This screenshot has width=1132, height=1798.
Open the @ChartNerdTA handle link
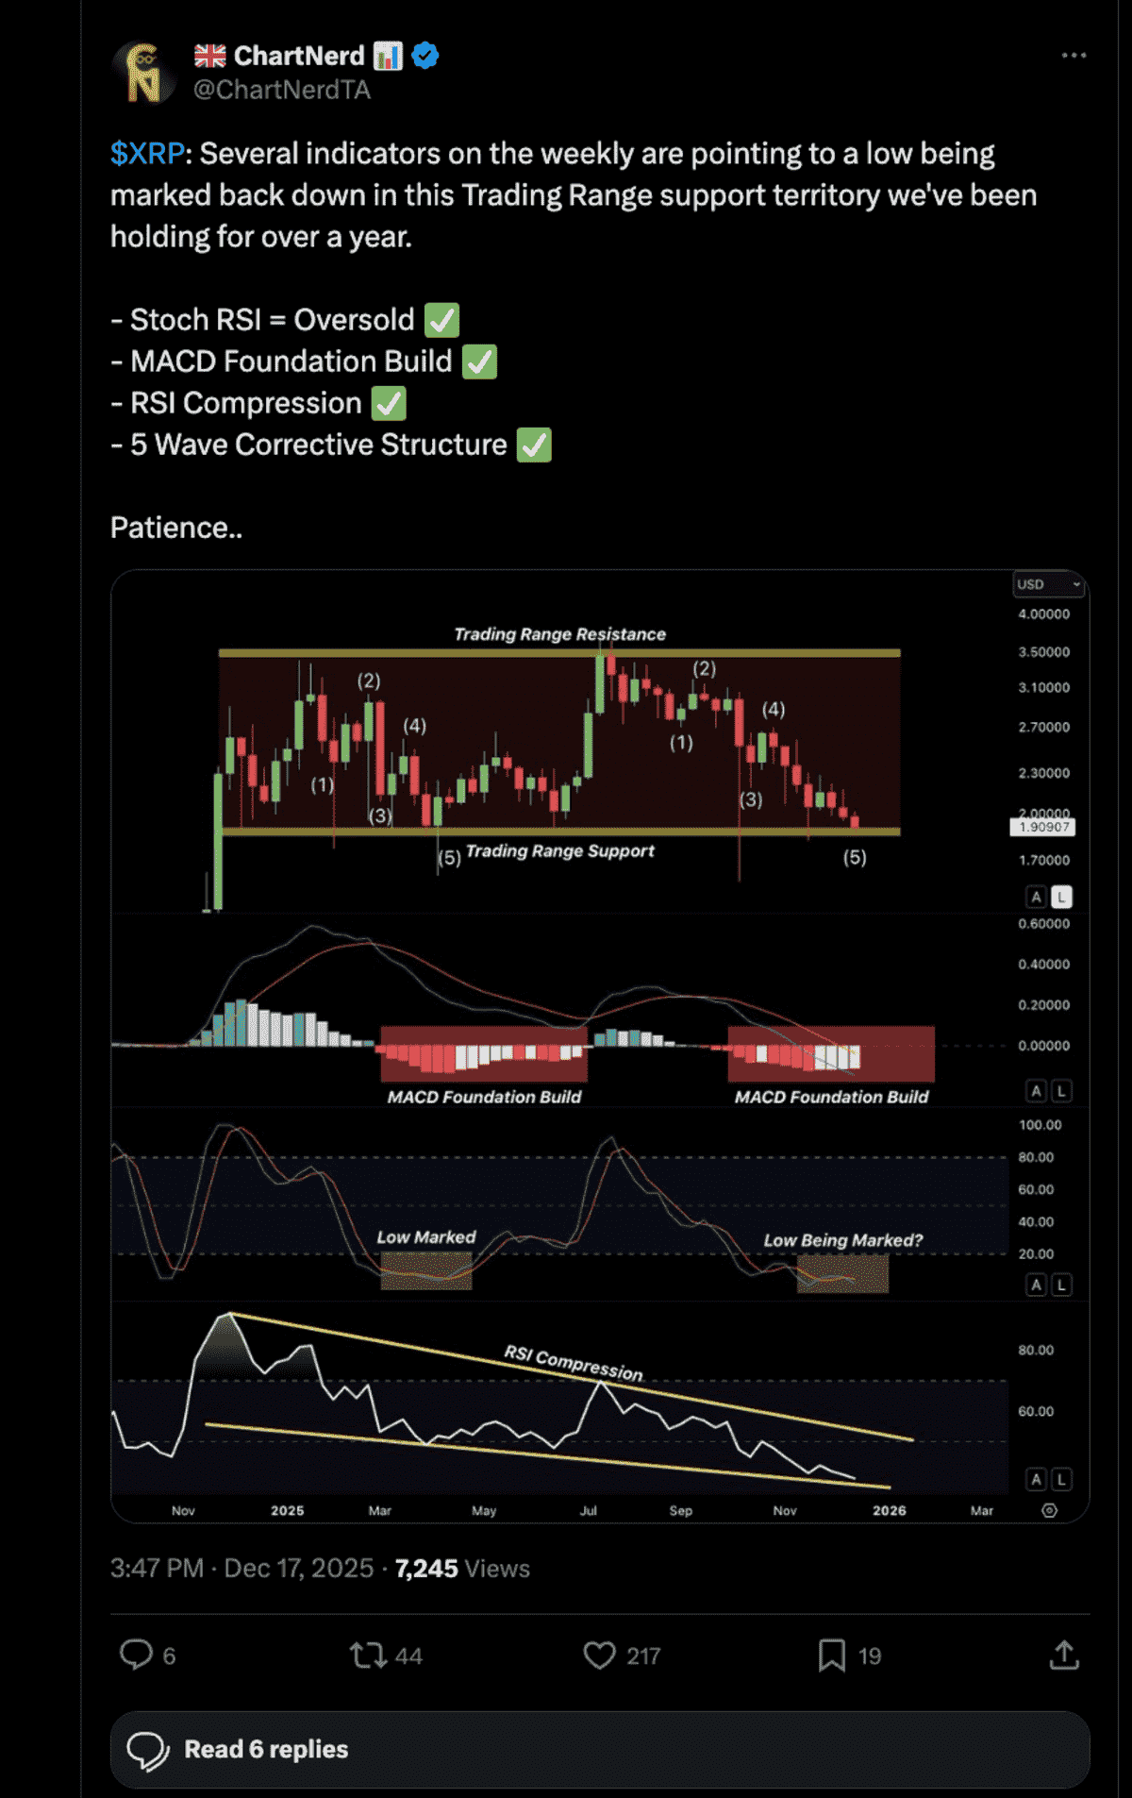click(281, 90)
